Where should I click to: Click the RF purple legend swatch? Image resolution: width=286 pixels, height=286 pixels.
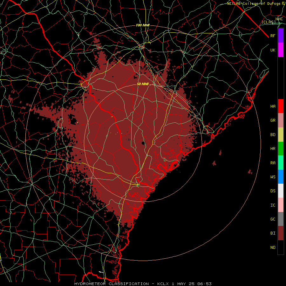coord(281,36)
